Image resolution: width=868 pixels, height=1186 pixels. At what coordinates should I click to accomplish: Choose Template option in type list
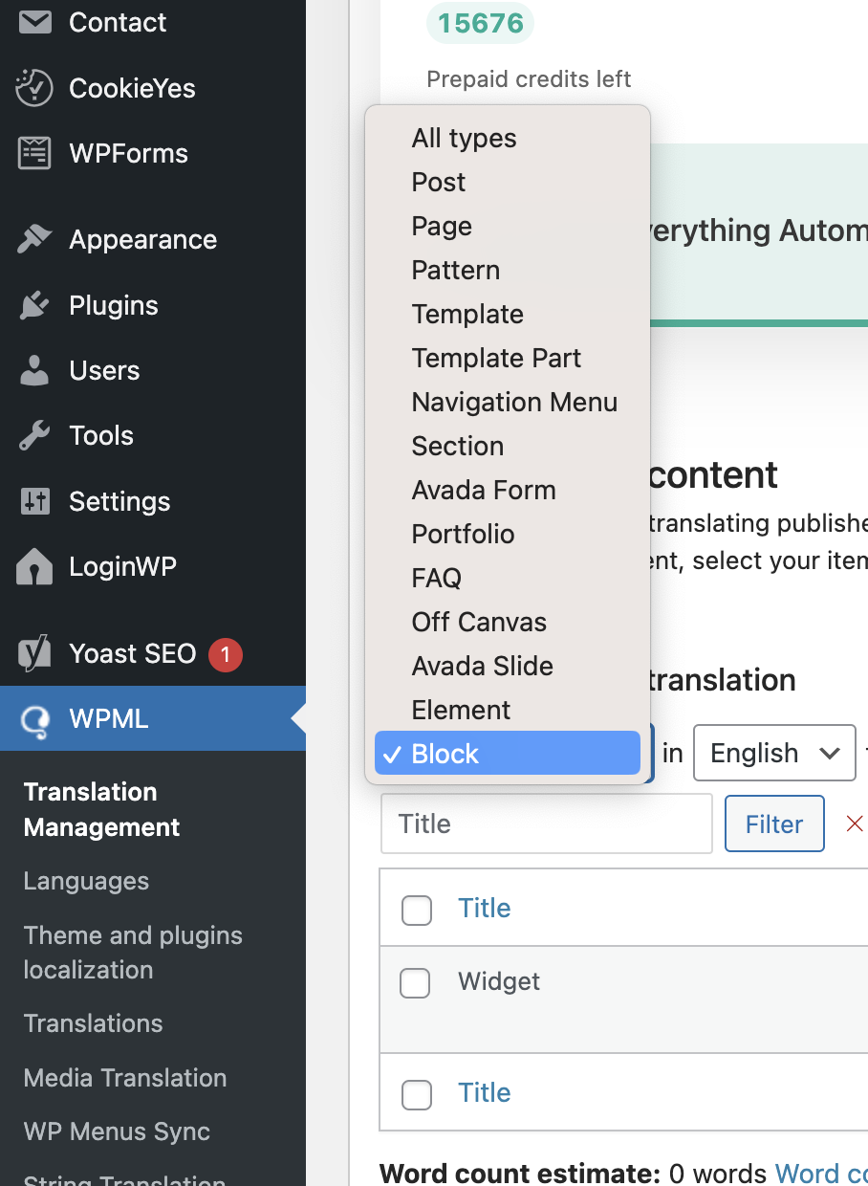(508, 314)
